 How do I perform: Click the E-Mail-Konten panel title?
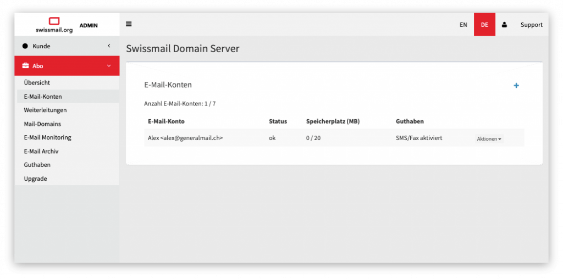tap(168, 85)
